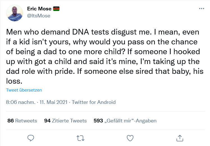Open the Twitter for Android source link
This screenshot has height=146, width=210.
coord(93,102)
